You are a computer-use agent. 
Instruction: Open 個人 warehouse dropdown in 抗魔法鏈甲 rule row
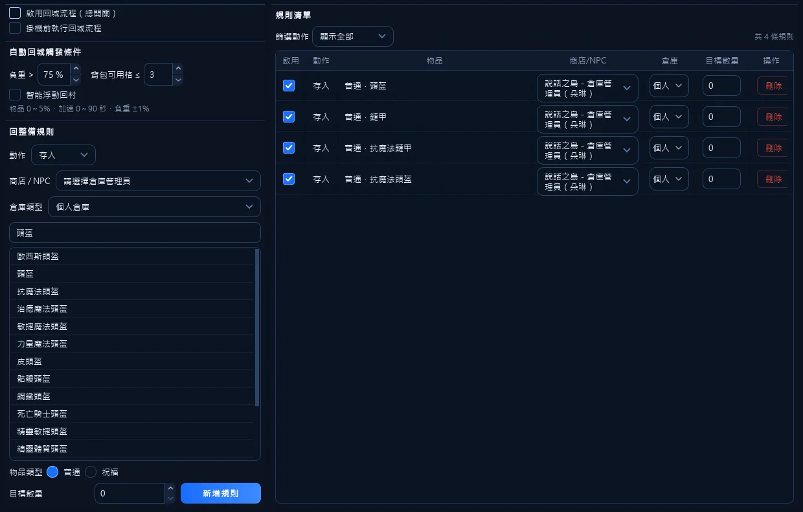pos(669,148)
